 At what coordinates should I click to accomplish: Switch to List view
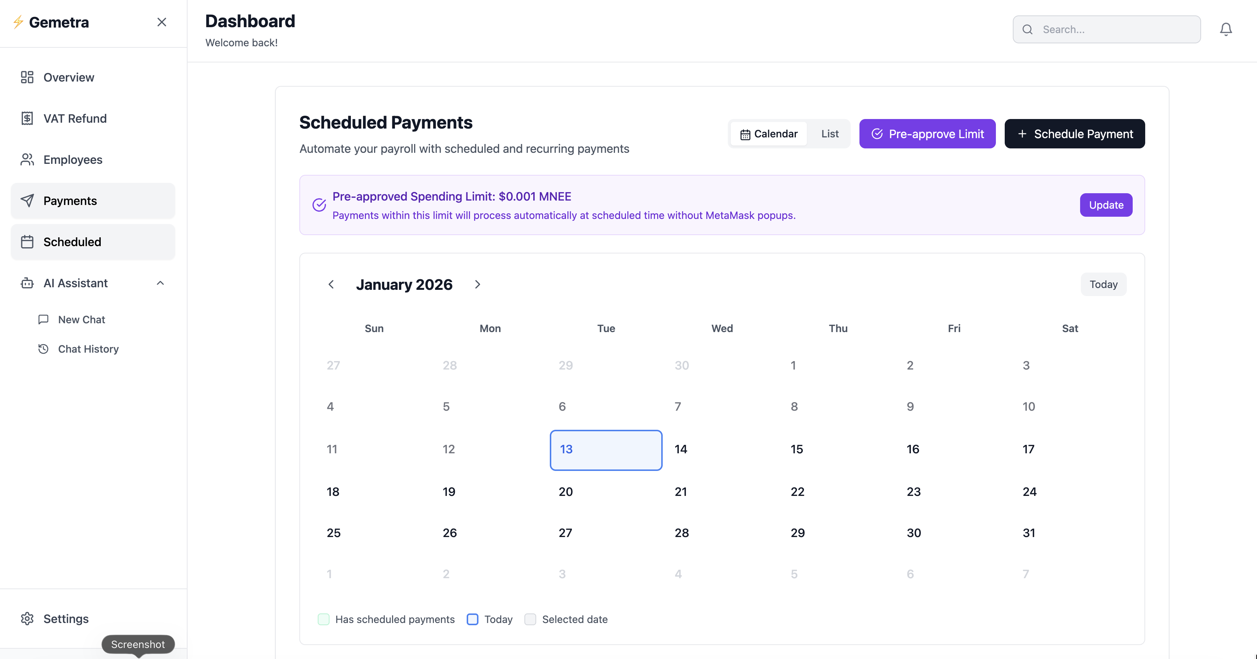(x=830, y=134)
